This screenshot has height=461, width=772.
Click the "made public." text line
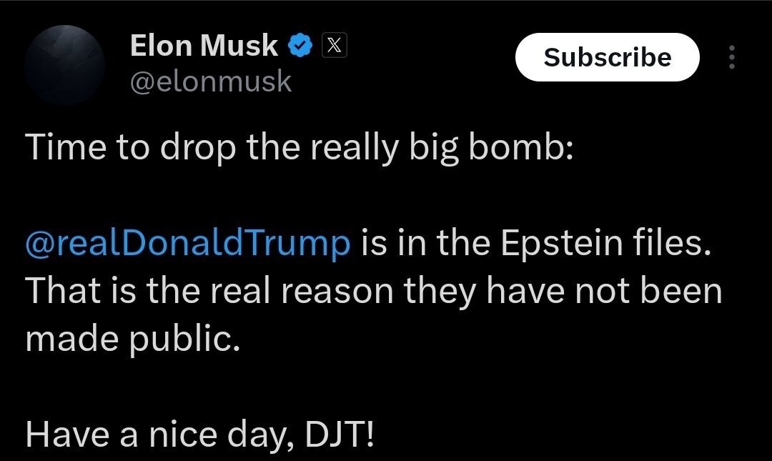[x=130, y=339]
